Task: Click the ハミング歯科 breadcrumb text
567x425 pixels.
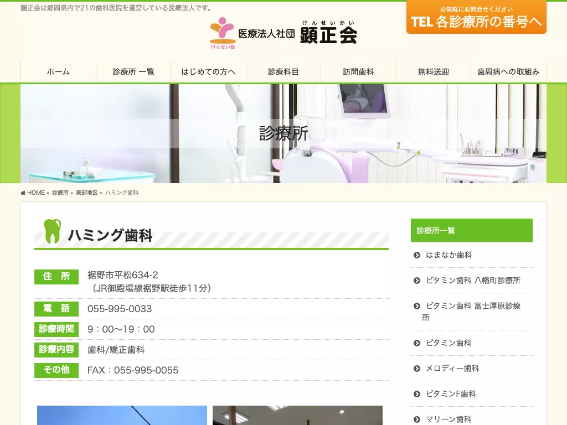Action: 122,193
